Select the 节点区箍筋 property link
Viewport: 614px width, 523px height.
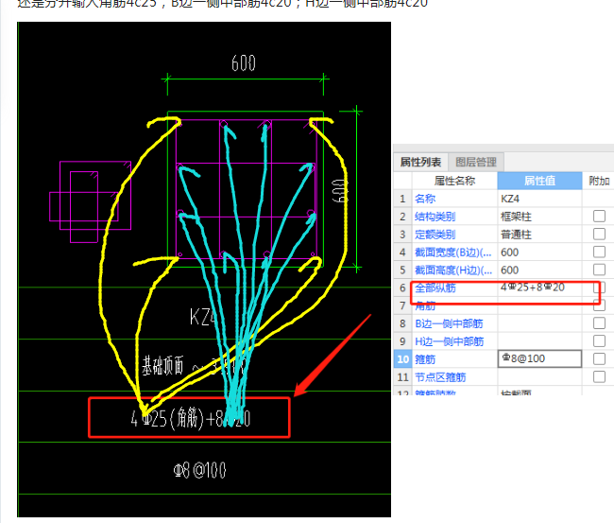[x=440, y=377]
